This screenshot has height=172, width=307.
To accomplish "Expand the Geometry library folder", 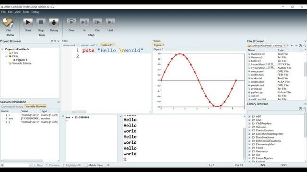I will tap(249, 151).
